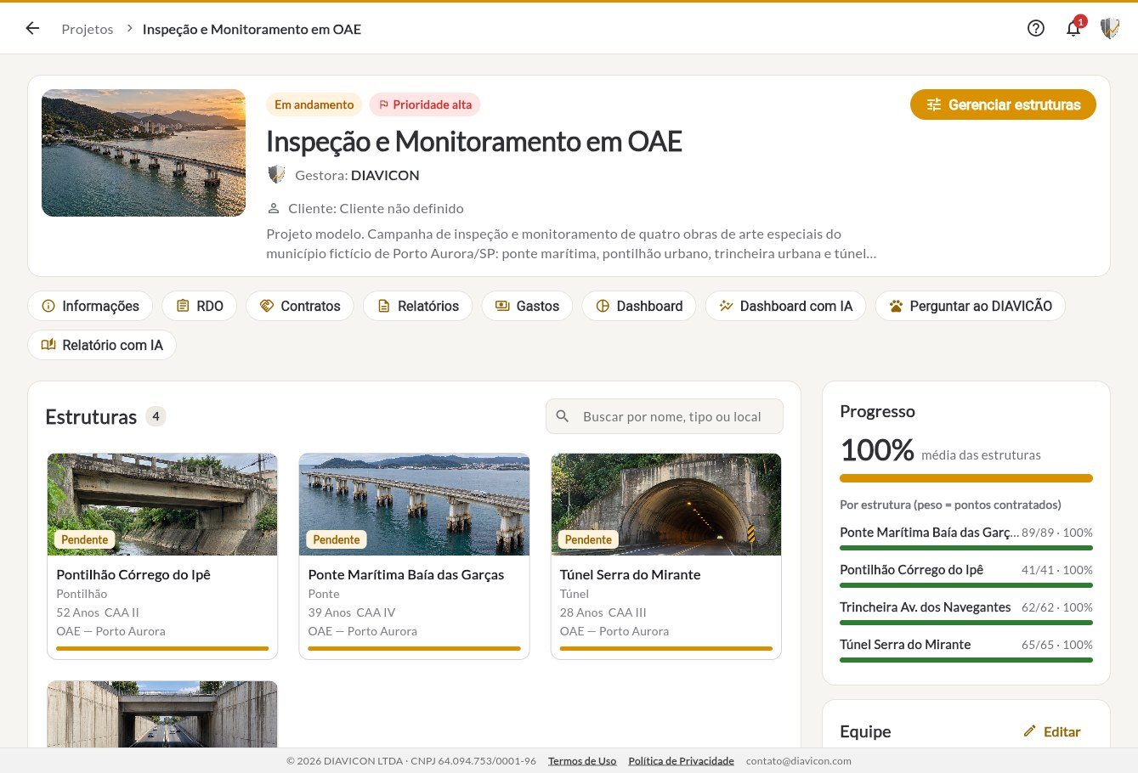Open the user shield avatar menu
Viewport: 1138px width, 773px height.
point(1109,28)
